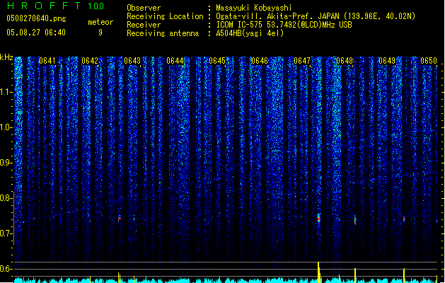Click the 0643 time marker
The width and height of the screenshot is (445, 283).
(x=132, y=61)
